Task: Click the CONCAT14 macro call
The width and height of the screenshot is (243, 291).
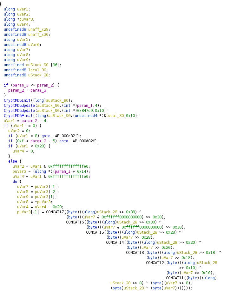Action: (115, 242)
